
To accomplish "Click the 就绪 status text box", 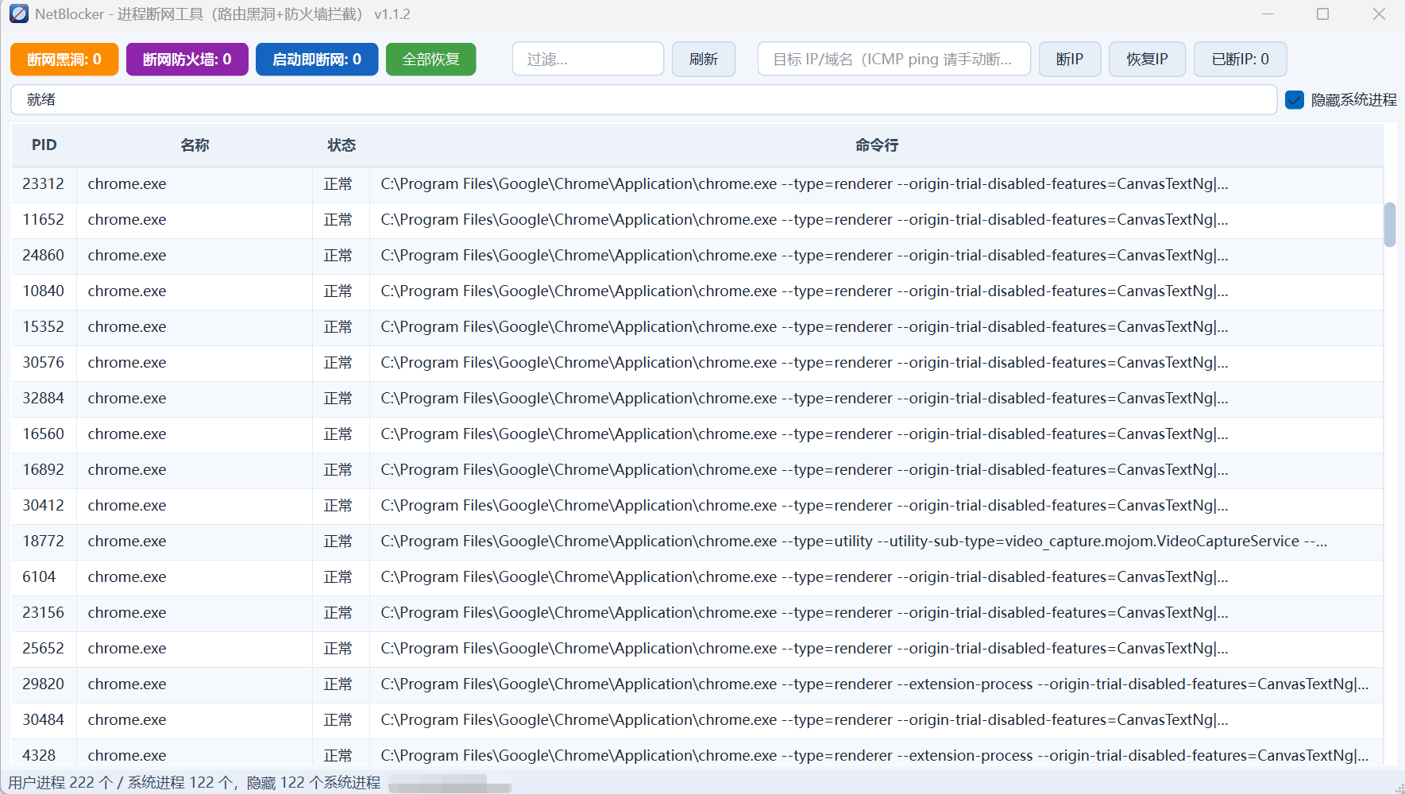I will [644, 100].
